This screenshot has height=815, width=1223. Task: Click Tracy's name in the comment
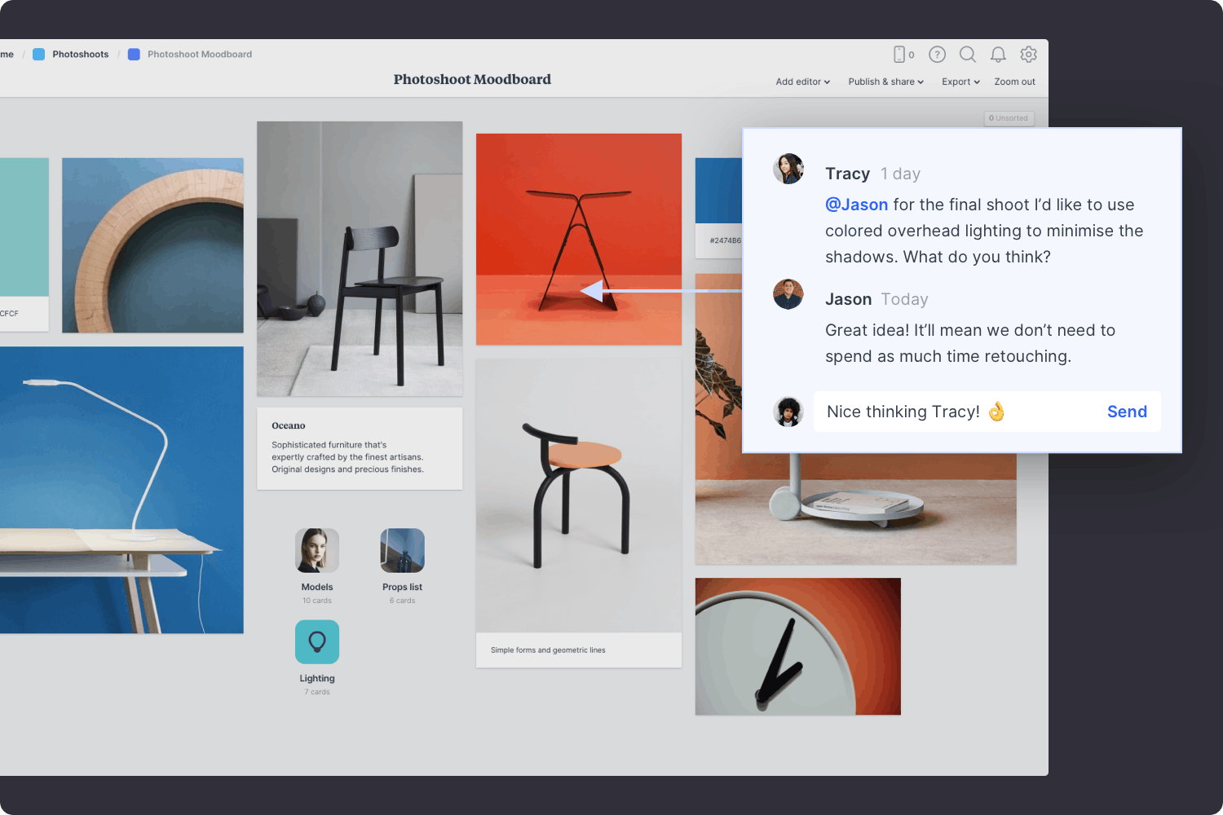point(847,174)
